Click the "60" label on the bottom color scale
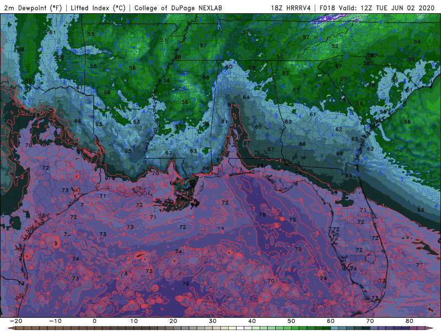Image resolution: width=441 pixels, height=331 pixels. (331, 321)
